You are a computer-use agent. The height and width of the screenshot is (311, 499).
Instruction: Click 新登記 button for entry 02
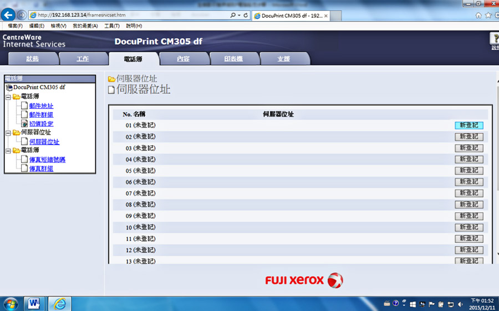point(469,136)
